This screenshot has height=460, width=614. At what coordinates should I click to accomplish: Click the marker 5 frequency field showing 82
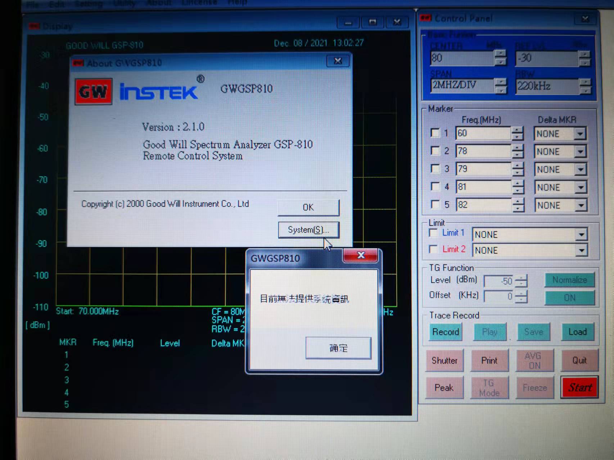[x=483, y=205]
